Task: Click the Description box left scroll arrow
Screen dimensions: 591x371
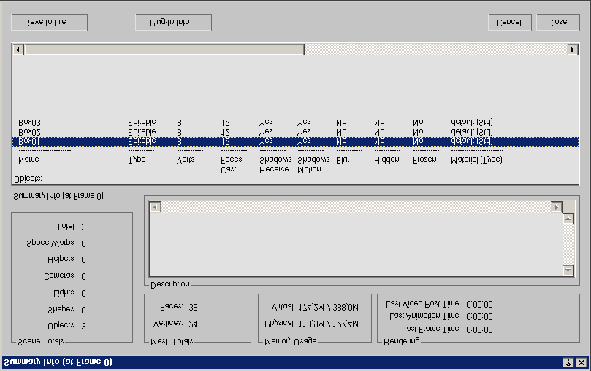Action: pos(156,207)
